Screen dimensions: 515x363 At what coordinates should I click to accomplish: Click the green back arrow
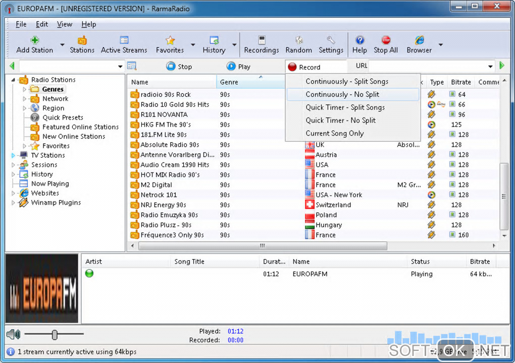(12, 66)
